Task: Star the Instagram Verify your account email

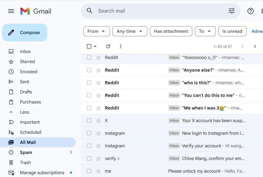Action: tap(99, 146)
